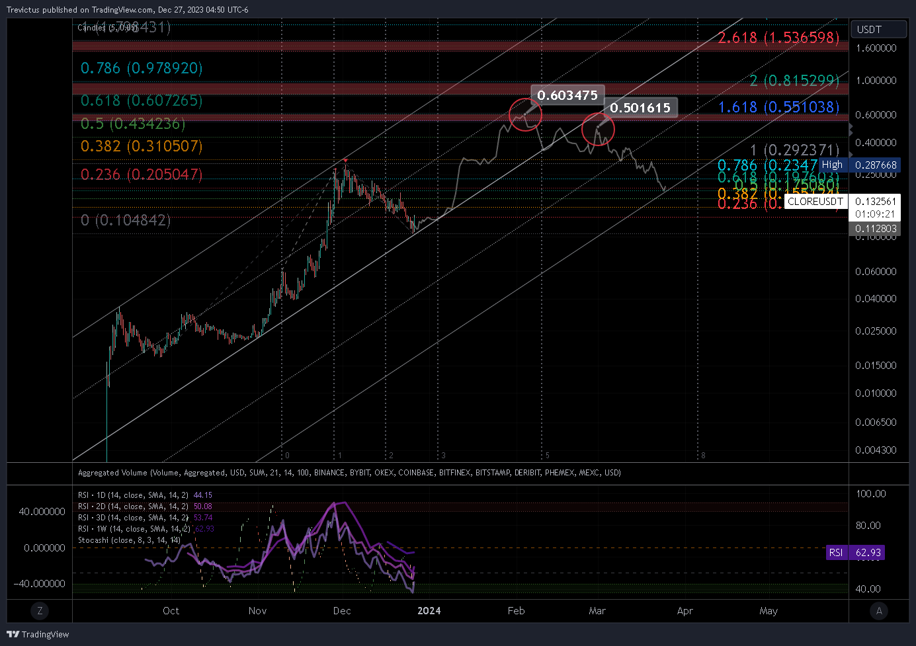Click the RSI value 62.93 tag
Image resolution: width=916 pixels, height=646 pixels.
tap(868, 553)
